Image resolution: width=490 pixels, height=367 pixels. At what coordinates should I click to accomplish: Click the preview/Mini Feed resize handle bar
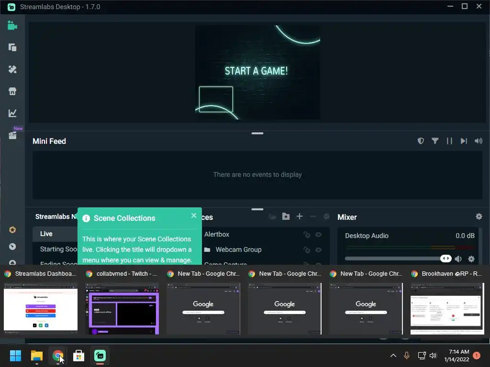pos(257,133)
